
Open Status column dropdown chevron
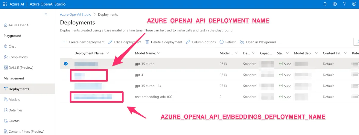tap(288, 53)
